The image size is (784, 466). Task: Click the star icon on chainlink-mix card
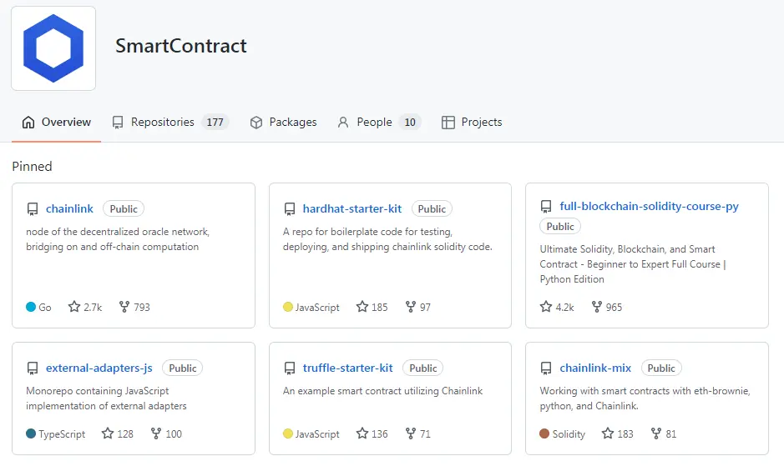608,433
